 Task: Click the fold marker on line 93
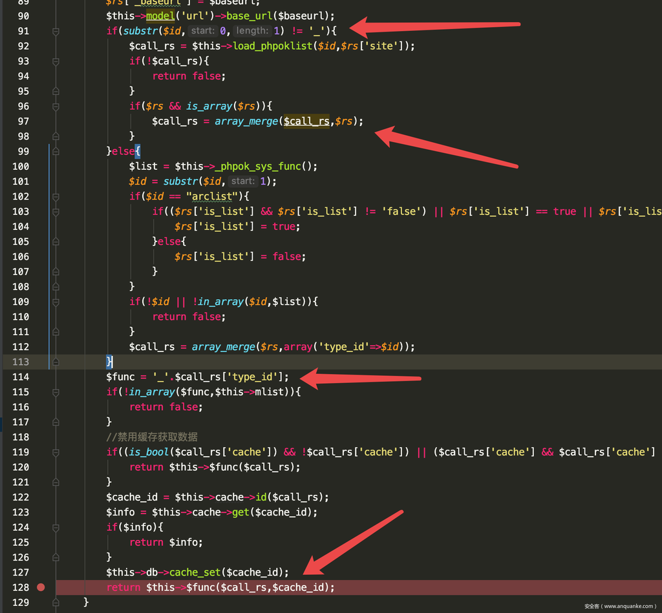56,61
